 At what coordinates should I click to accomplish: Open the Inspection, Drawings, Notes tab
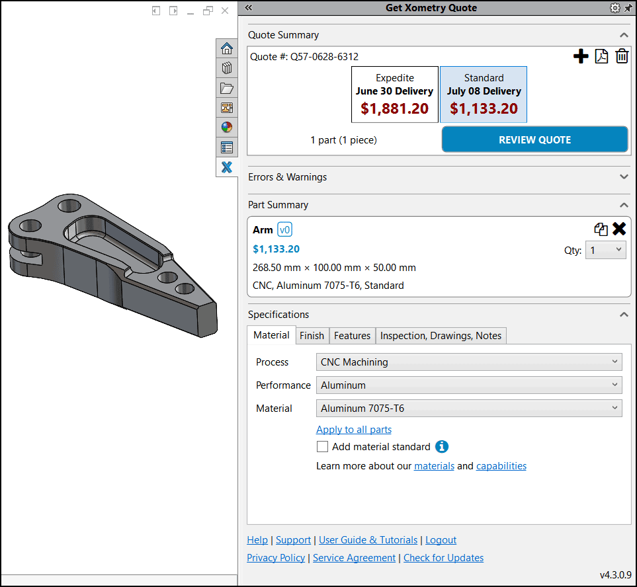441,336
